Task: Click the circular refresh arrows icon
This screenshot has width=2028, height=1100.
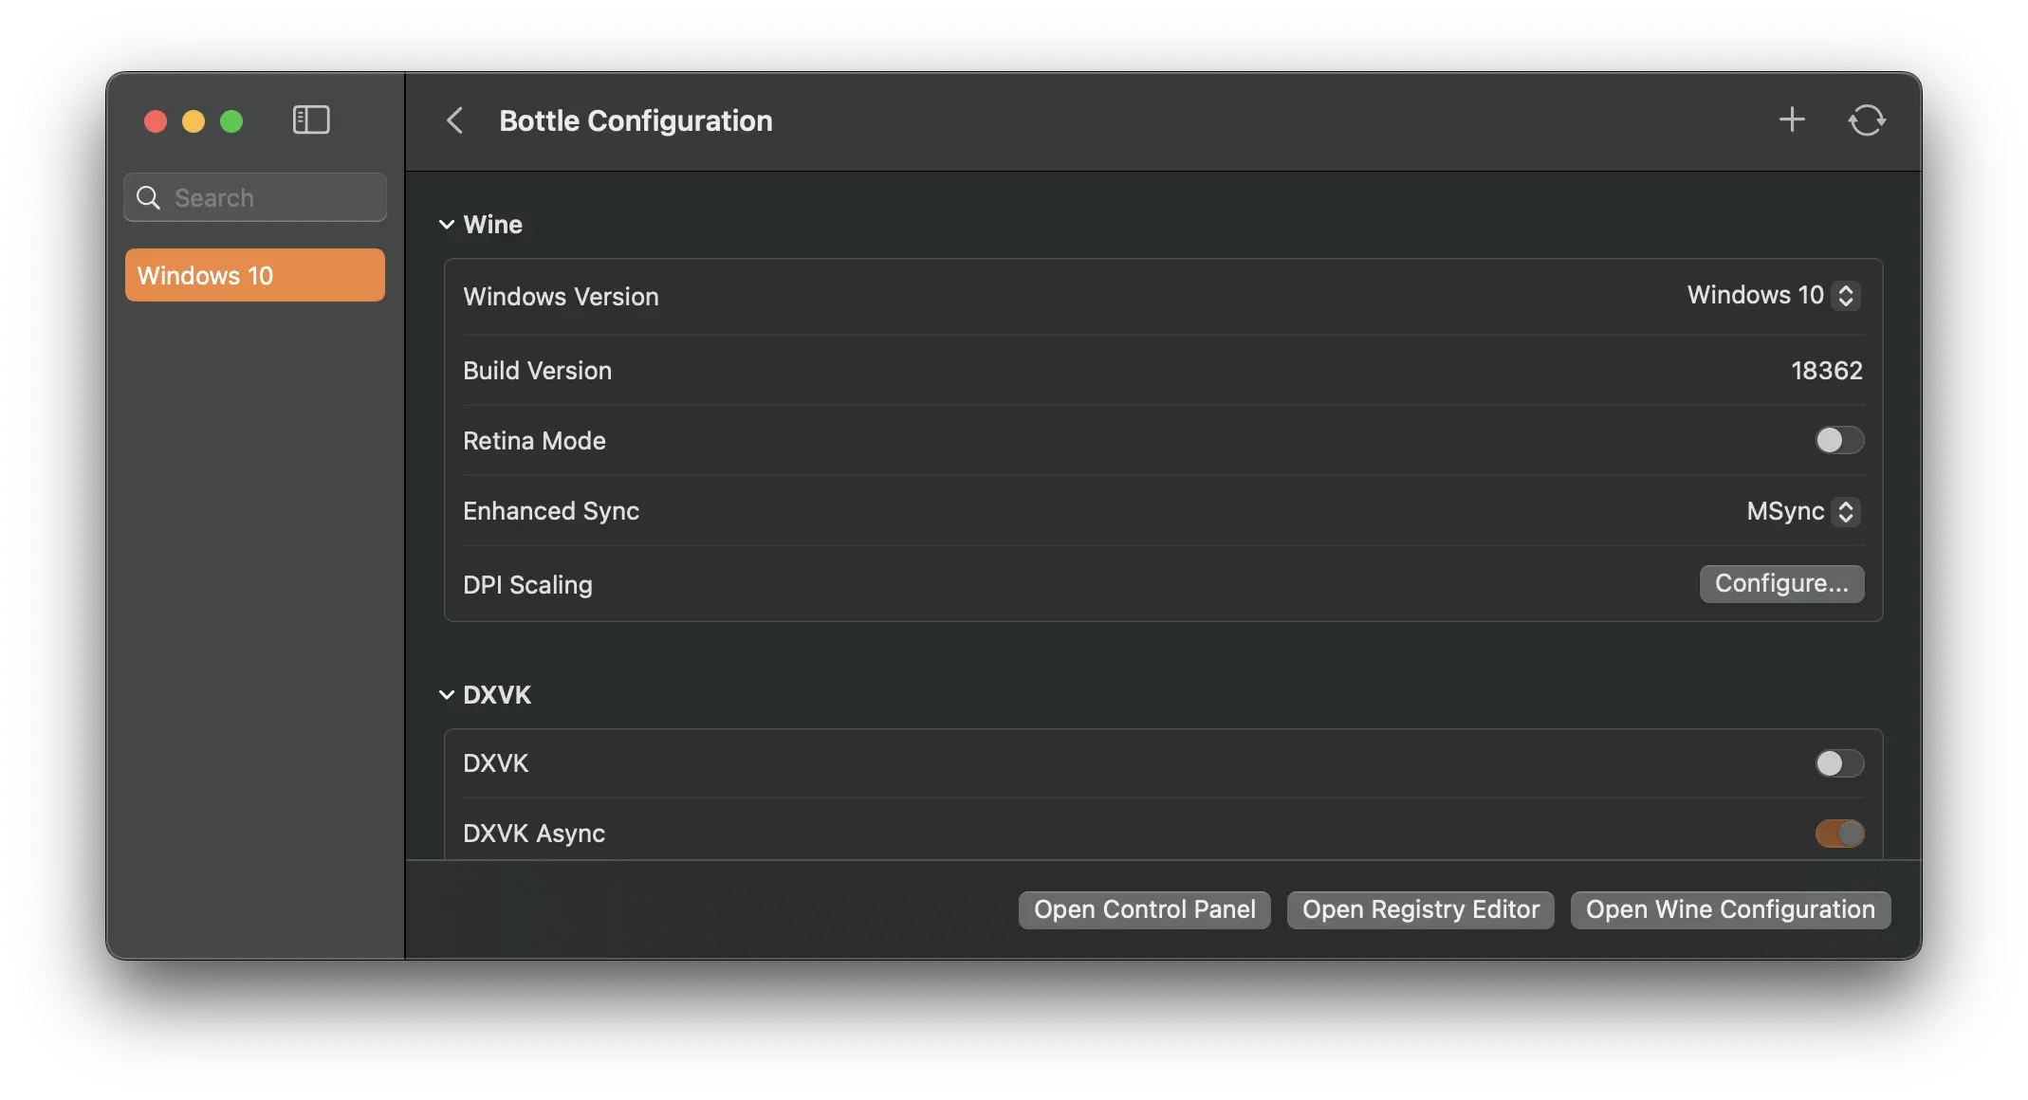Action: [x=1866, y=120]
